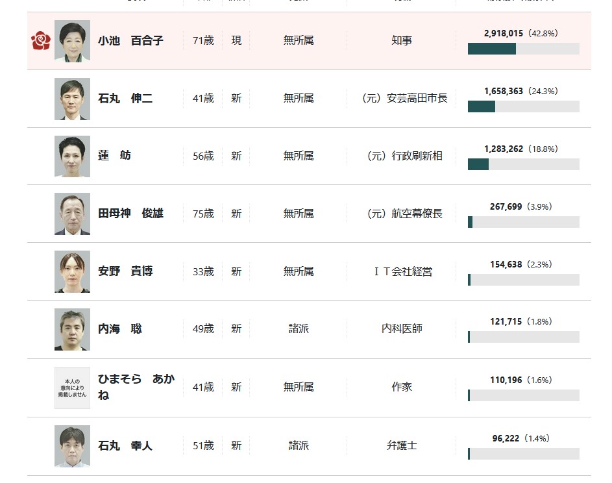The width and height of the screenshot is (612, 483).
Task: Open 小池 百合子 candidate photo
Action: [72, 41]
